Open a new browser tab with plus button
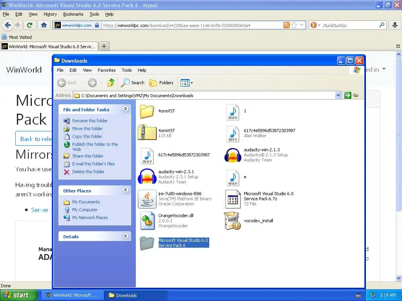This screenshot has height=301, width=402. (x=104, y=46)
